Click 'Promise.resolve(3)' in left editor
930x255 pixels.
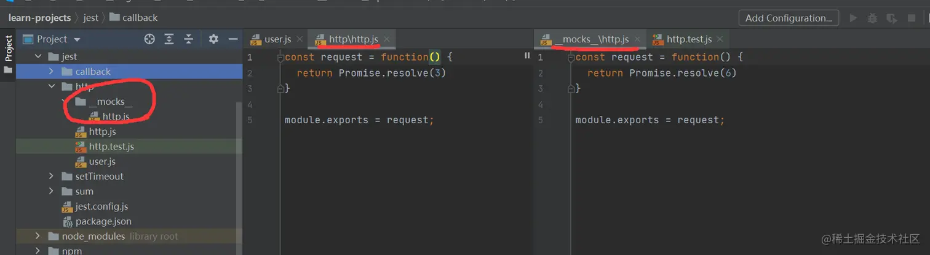click(x=392, y=73)
